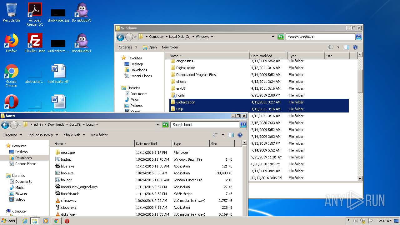Click Open button in Windows window toolbar
400x225 pixels.
click(150, 47)
